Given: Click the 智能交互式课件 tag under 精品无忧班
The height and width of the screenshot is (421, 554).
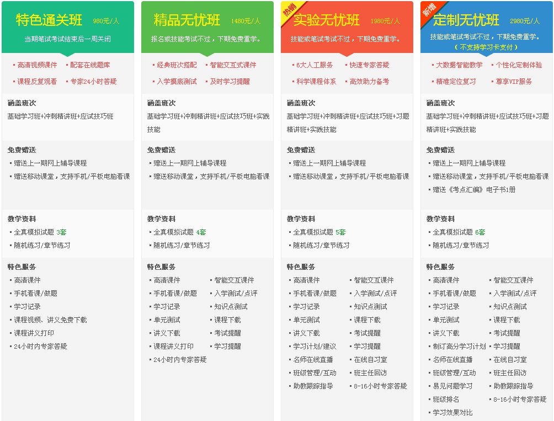Looking at the screenshot, I should click(234, 65).
